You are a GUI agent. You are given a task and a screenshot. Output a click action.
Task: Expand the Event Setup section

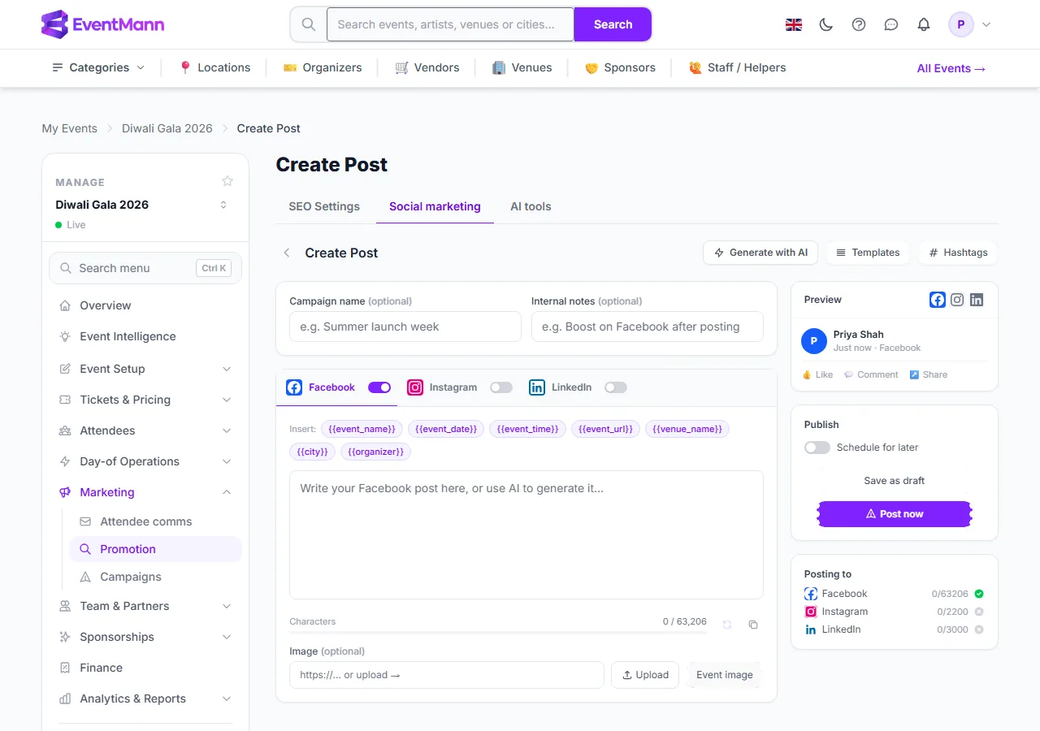145,369
